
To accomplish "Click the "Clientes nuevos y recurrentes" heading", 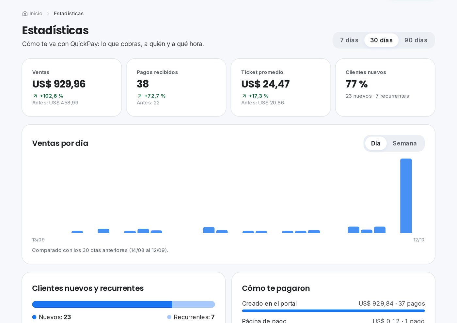I will (x=88, y=288).
